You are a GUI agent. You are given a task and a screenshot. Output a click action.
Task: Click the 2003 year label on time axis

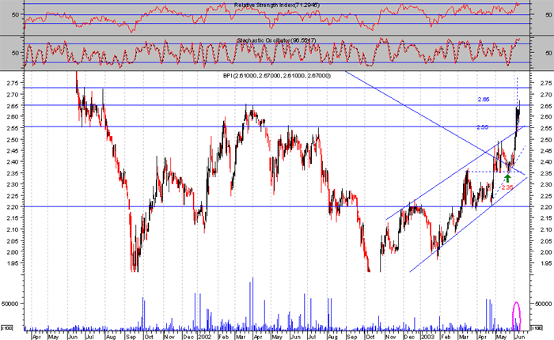click(x=427, y=337)
